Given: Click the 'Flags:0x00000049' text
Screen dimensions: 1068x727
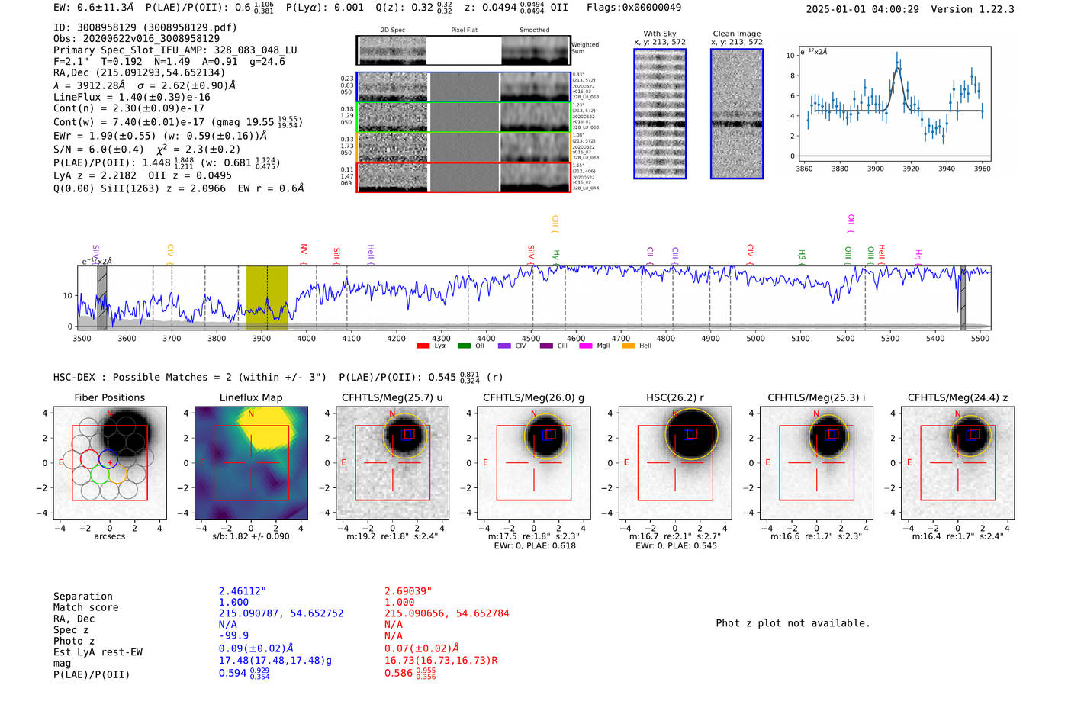Looking at the screenshot, I should pyautogui.click(x=634, y=8).
